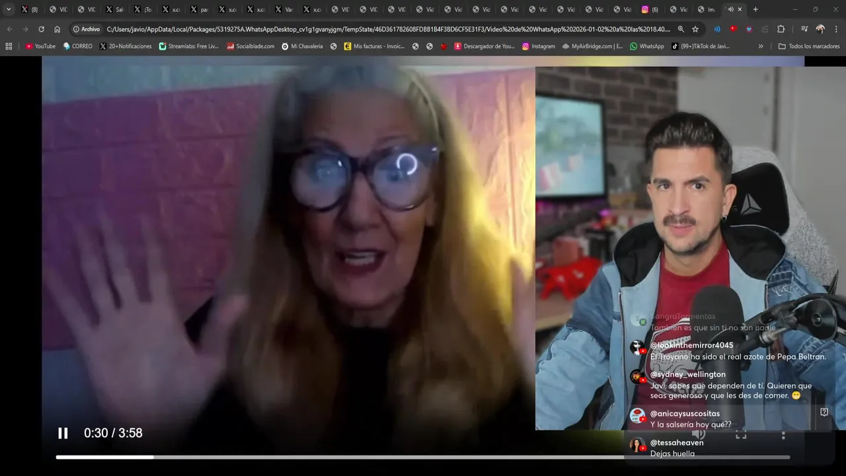
Task: Open the Todos los marcadores folder
Action: tap(809, 46)
